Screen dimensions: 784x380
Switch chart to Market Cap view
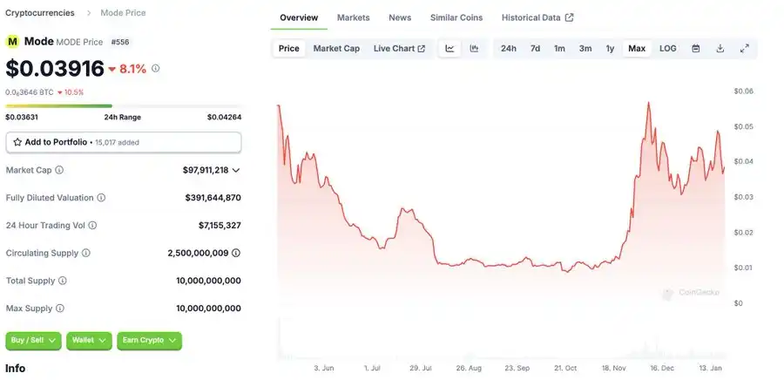click(x=336, y=49)
